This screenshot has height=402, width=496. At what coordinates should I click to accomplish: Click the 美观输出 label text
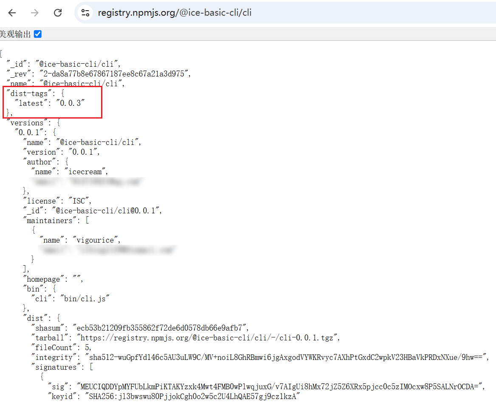15,34
